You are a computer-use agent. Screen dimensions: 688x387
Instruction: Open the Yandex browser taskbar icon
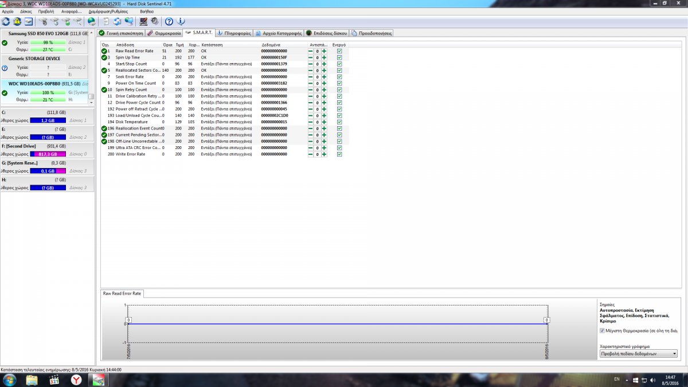76,380
